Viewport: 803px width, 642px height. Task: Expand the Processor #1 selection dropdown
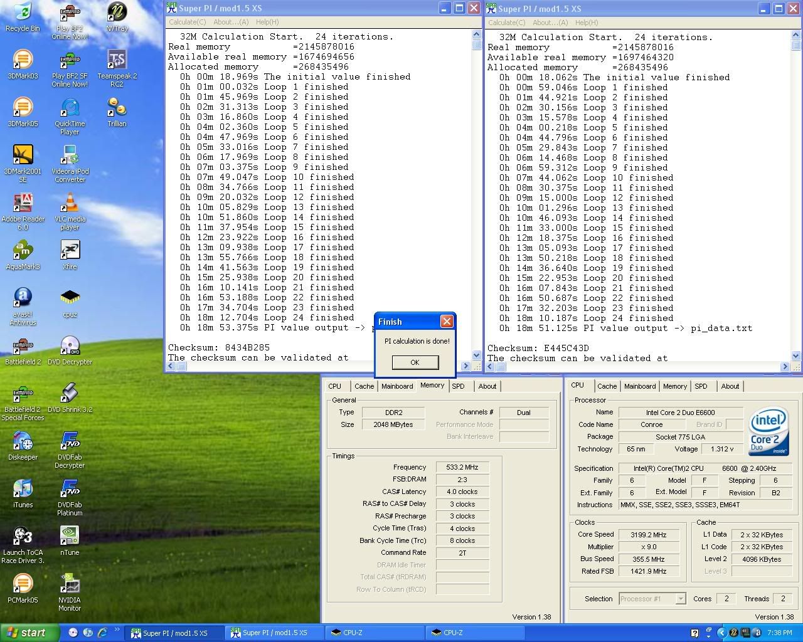tap(681, 599)
